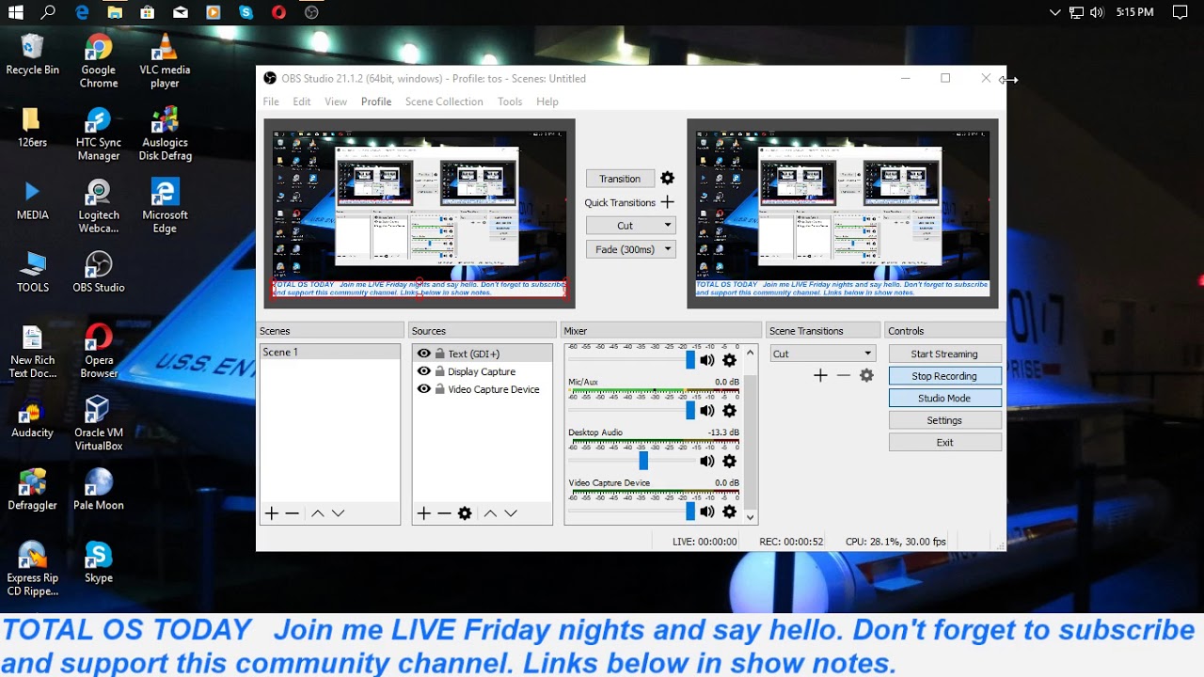This screenshot has width=1204, height=677.
Task: Move scene down arrow in Scenes panel
Action: click(x=339, y=513)
